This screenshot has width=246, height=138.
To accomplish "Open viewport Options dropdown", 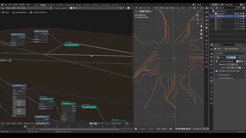I will 199,11.
